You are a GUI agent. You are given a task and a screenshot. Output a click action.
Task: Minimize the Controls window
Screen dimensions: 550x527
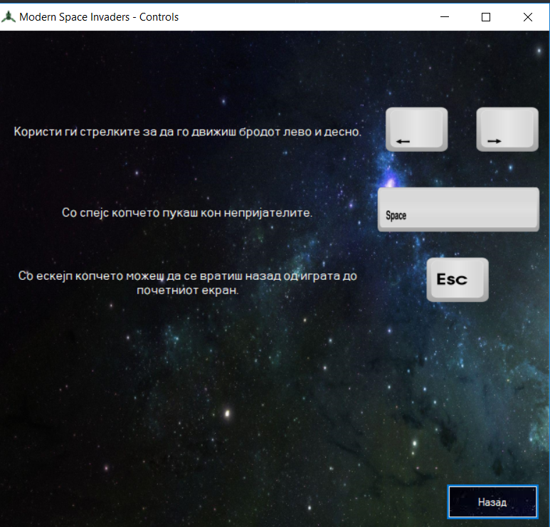445,17
